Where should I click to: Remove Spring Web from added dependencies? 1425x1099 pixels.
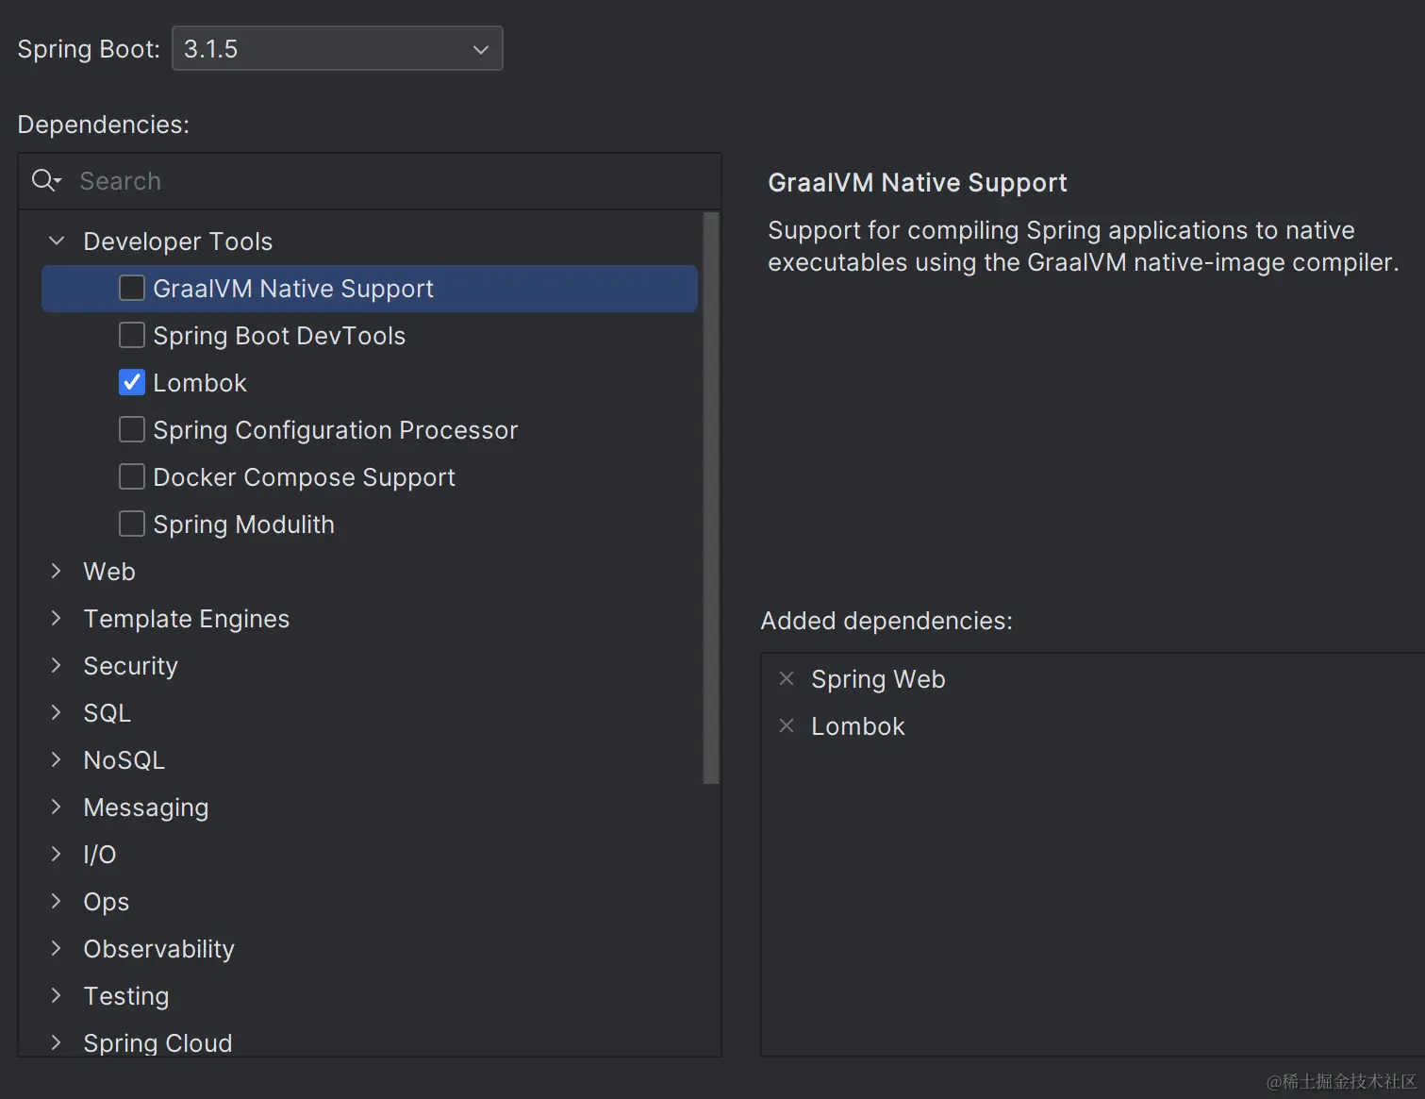787,678
